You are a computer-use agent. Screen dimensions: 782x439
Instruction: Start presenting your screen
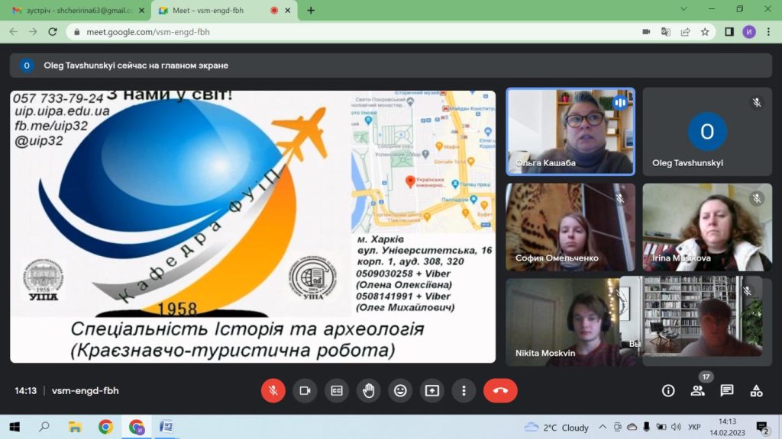click(x=432, y=391)
